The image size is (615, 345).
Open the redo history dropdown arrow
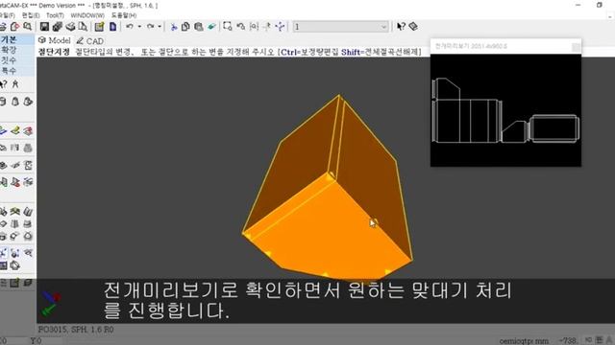pos(160,27)
